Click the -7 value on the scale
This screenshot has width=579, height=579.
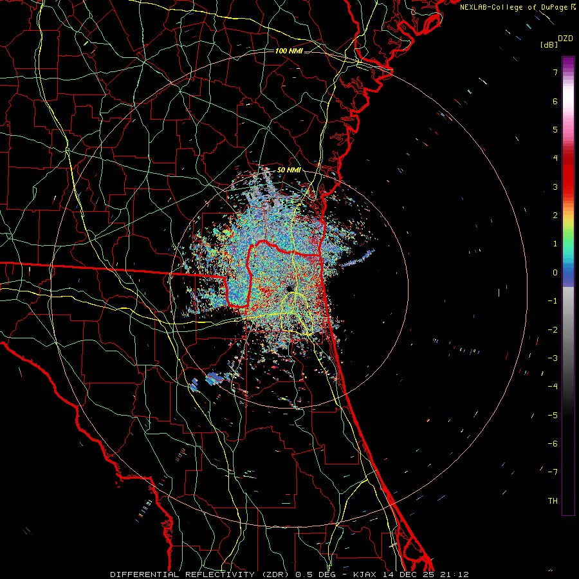[x=553, y=472]
